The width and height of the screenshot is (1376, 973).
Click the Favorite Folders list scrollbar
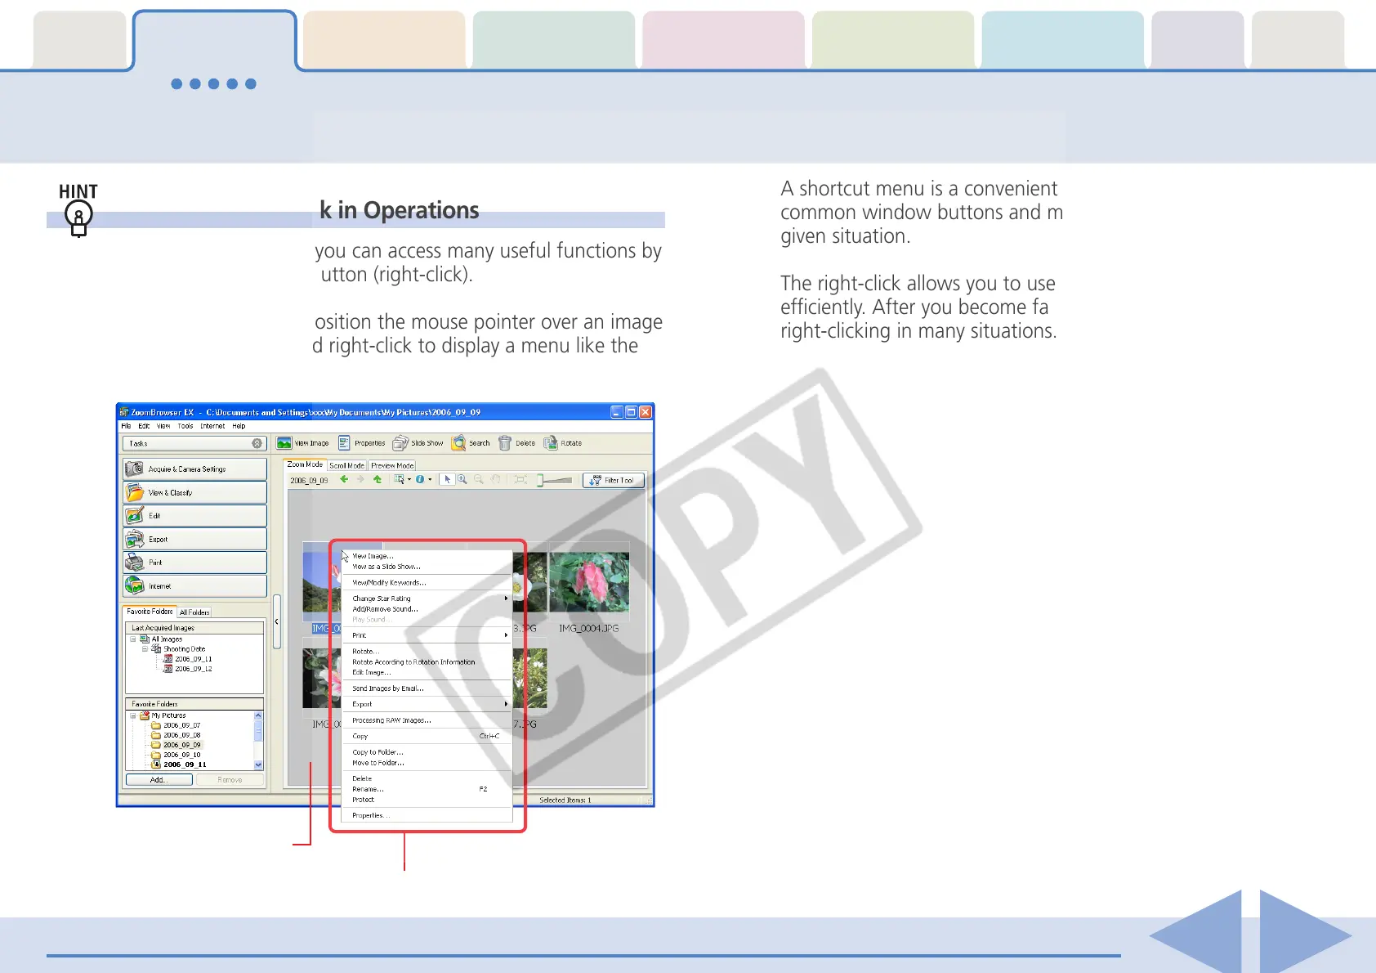[258, 740]
